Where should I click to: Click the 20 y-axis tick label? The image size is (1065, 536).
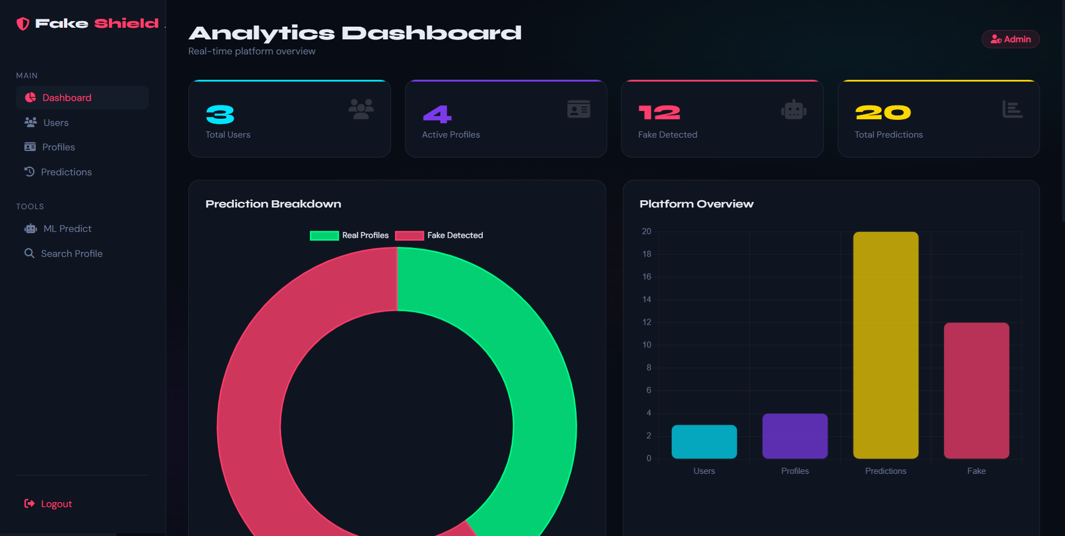click(x=647, y=231)
